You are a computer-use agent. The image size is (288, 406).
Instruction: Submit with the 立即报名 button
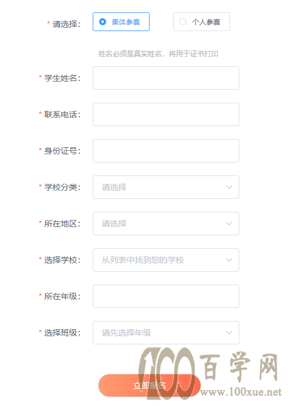[150, 385]
